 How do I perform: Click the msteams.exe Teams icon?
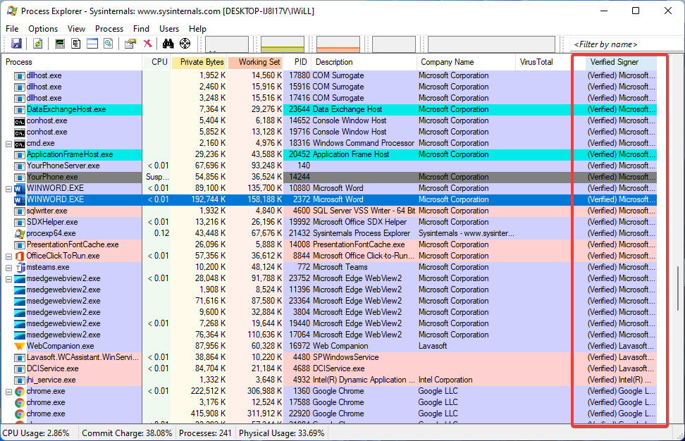pos(19,267)
